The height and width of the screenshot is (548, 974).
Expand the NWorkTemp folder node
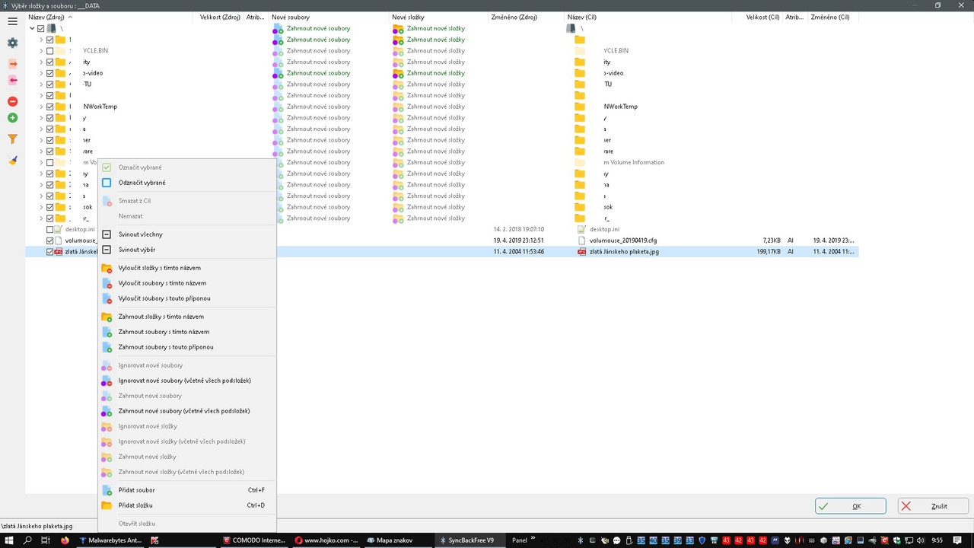pyautogui.click(x=41, y=107)
